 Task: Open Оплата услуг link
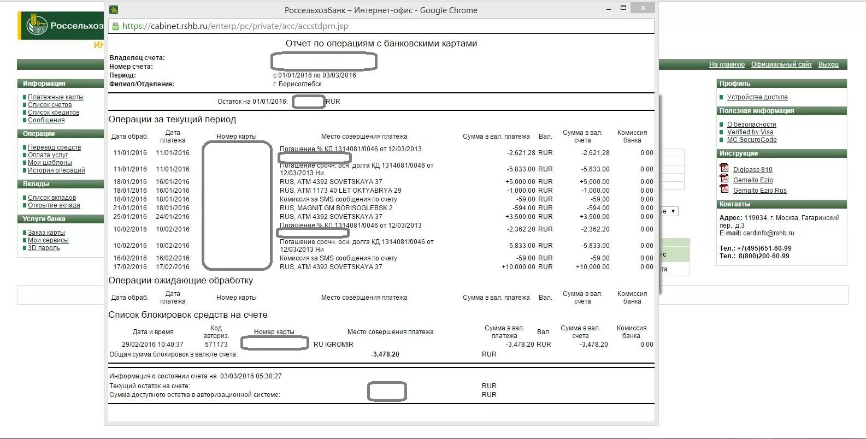(48, 155)
